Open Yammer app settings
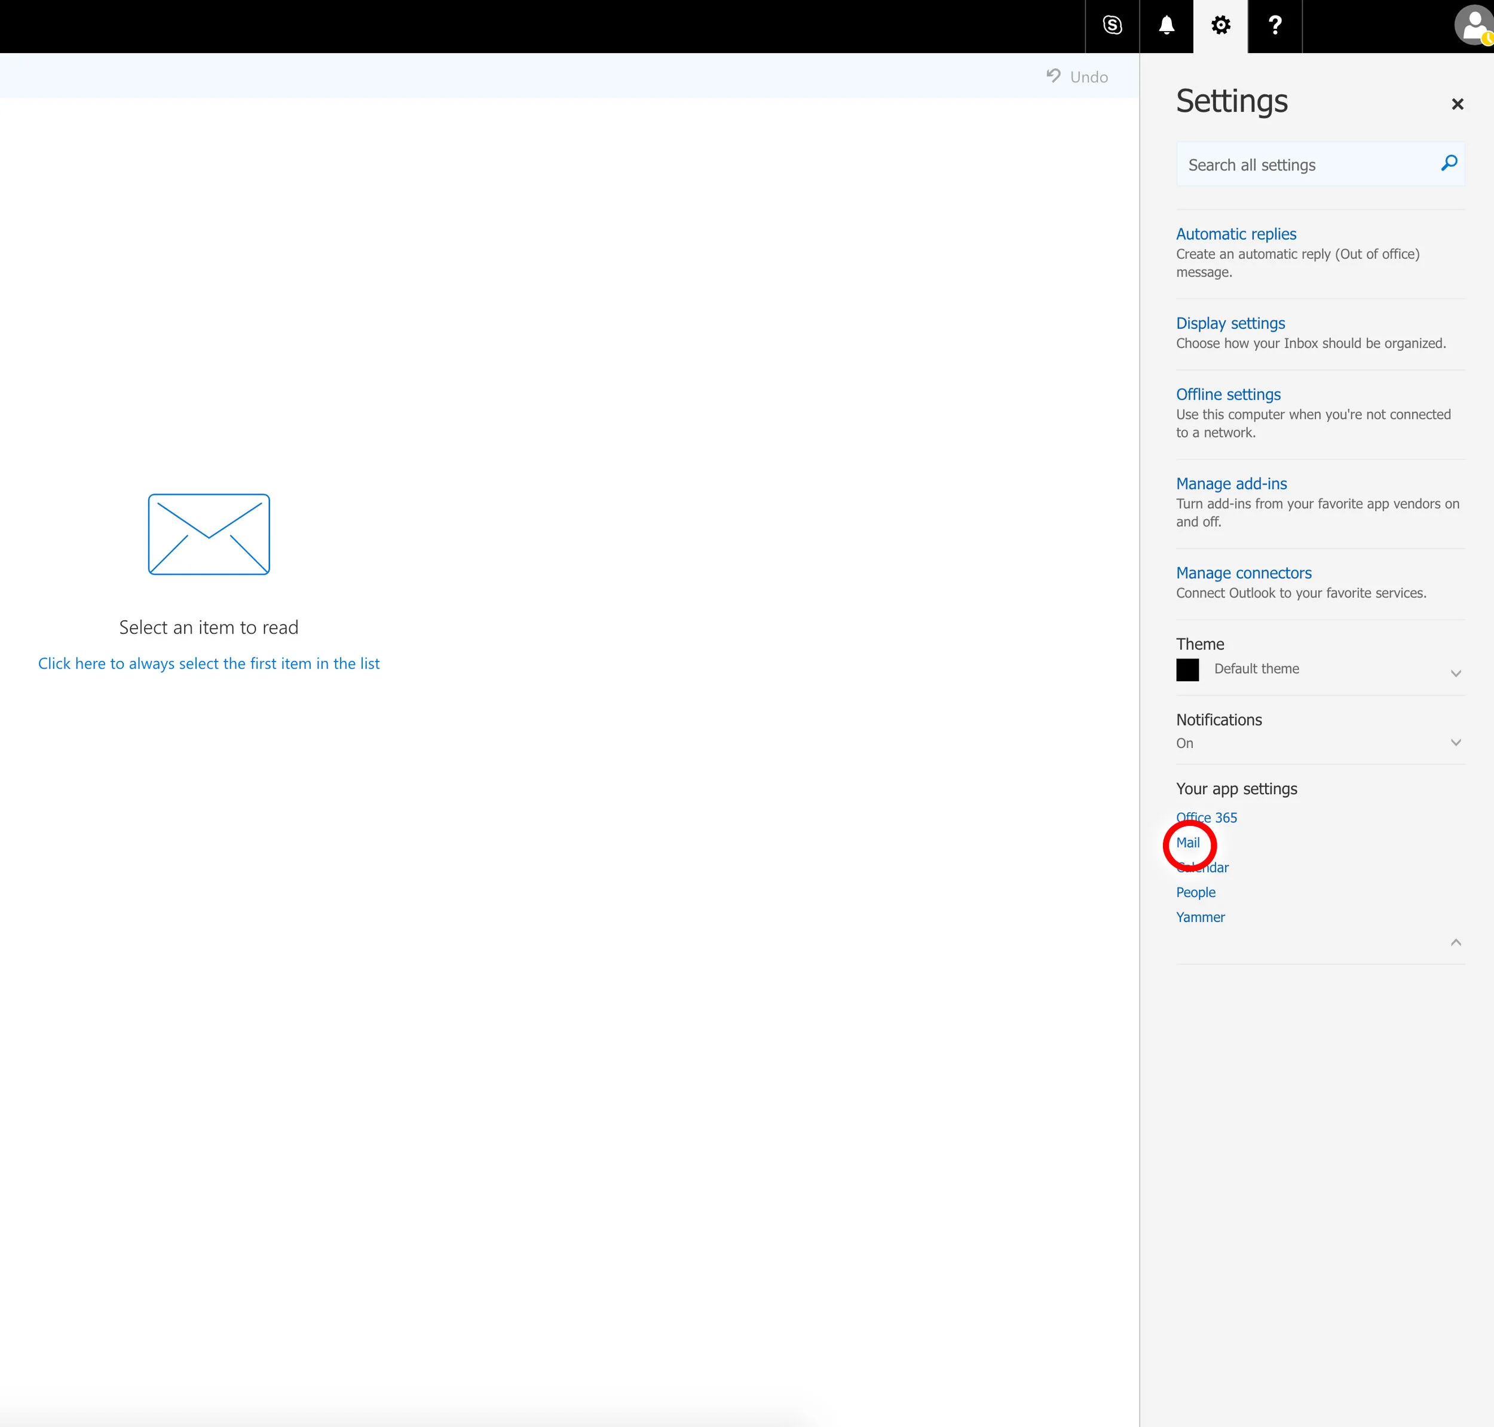Viewport: 1494px width, 1427px height. coord(1199,917)
